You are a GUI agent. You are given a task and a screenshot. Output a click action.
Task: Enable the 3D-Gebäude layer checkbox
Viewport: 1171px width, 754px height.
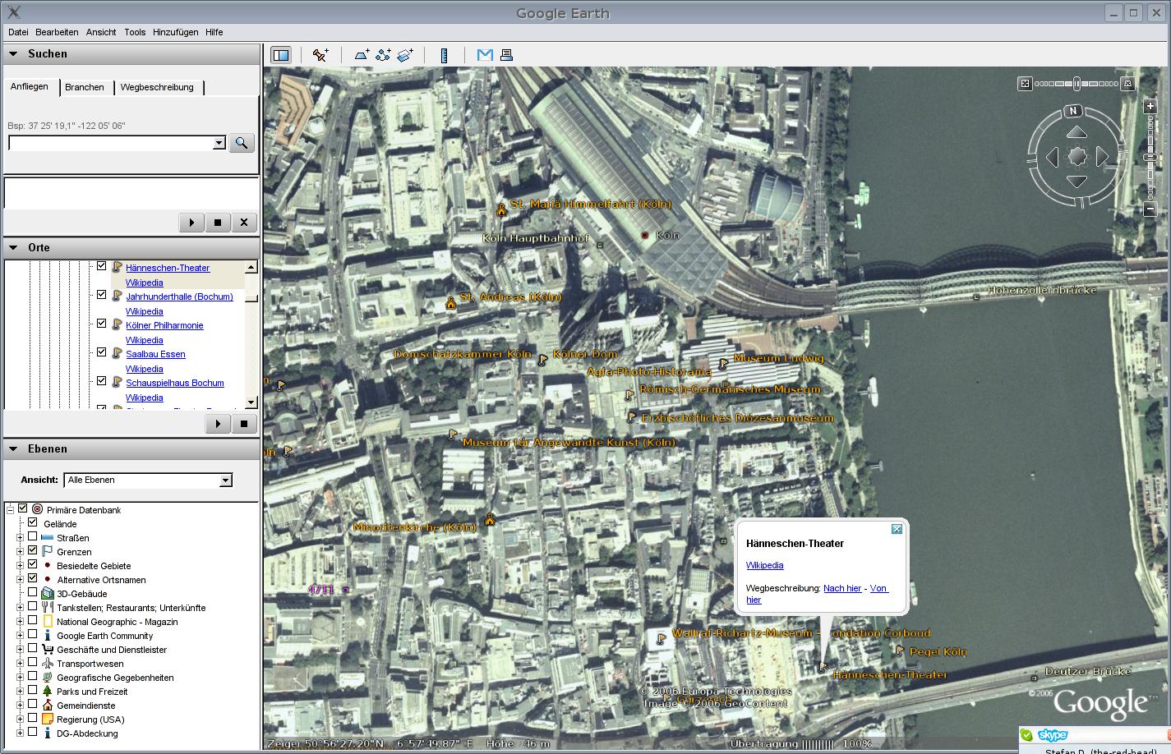[33, 592]
